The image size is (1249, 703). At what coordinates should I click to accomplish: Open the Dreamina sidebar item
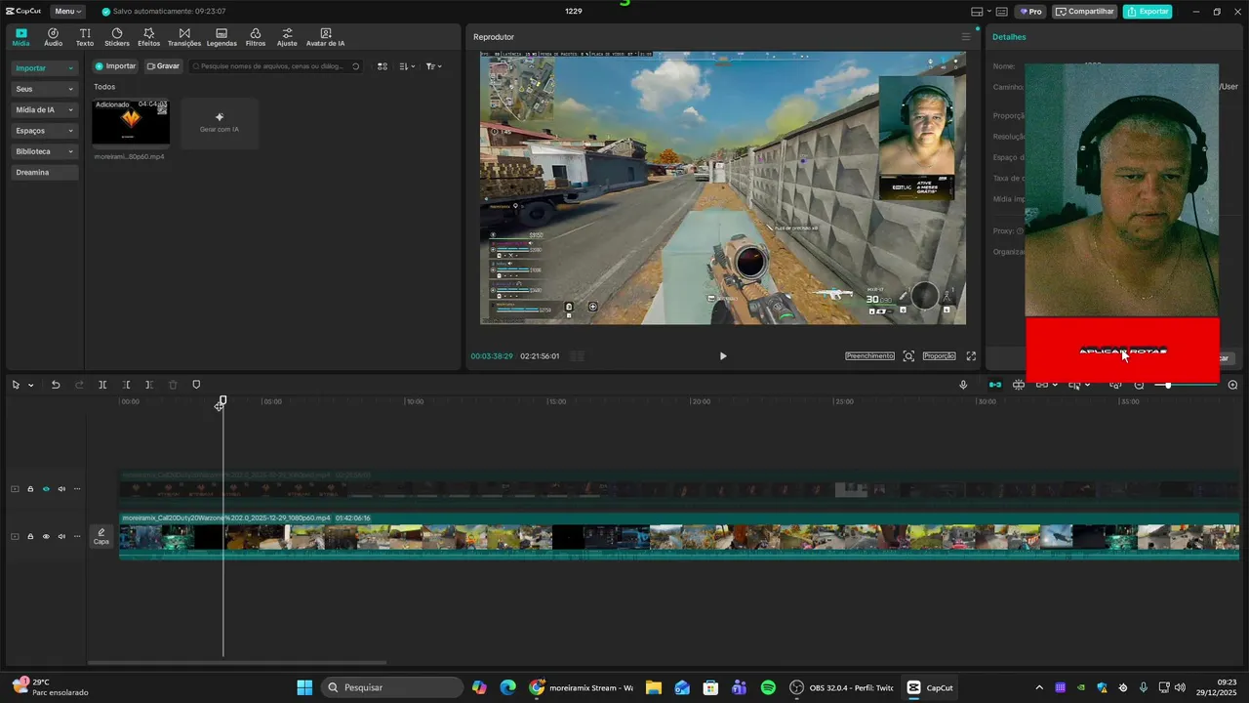(45, 172)
